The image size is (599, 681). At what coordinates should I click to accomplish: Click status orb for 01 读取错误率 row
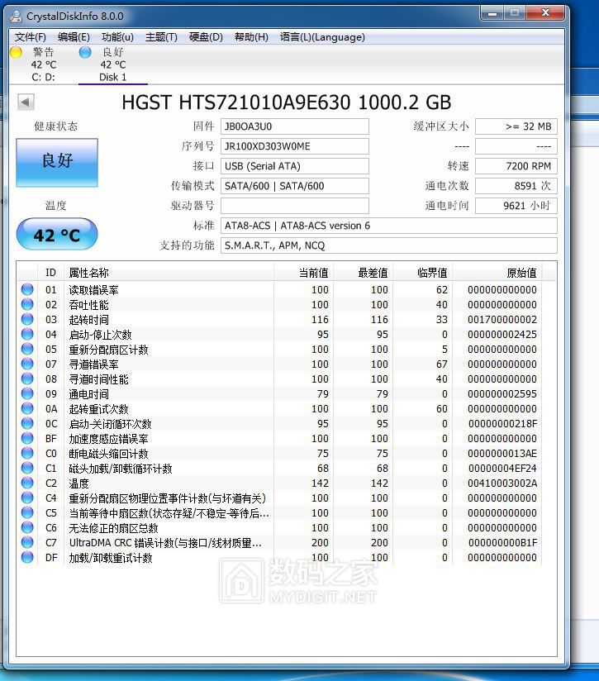27,289
